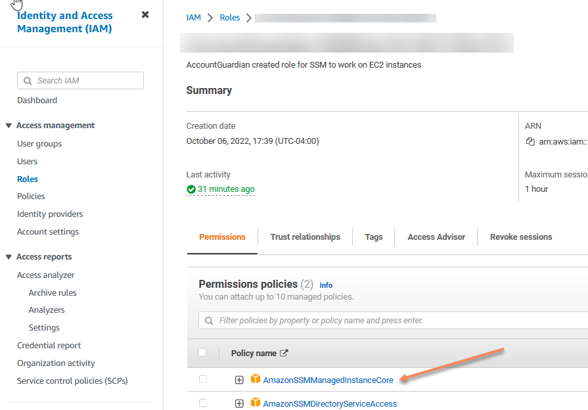This screenshot has width=588, height=410.
Task: Open the Tags tab
Action: tap(374, 237)
